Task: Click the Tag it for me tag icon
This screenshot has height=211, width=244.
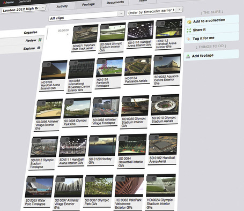Action: [188, 39]
